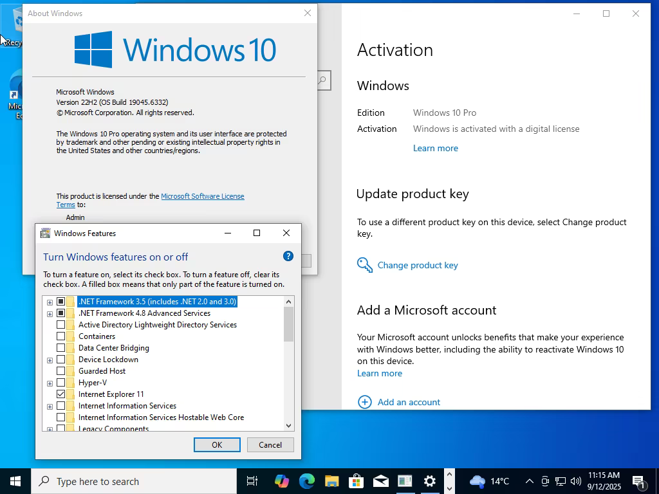659x494 pixels.
Task: Launch Copilot from the taskbar
Action: point(282,481)
